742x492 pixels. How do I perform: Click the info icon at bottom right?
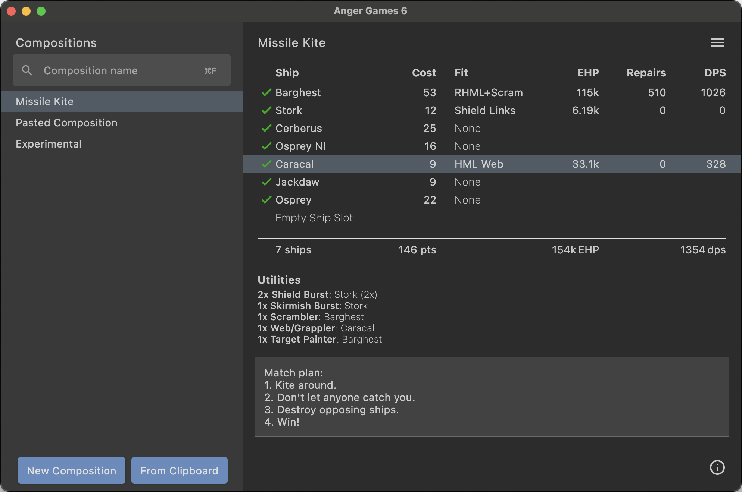[x=717, y=468]
